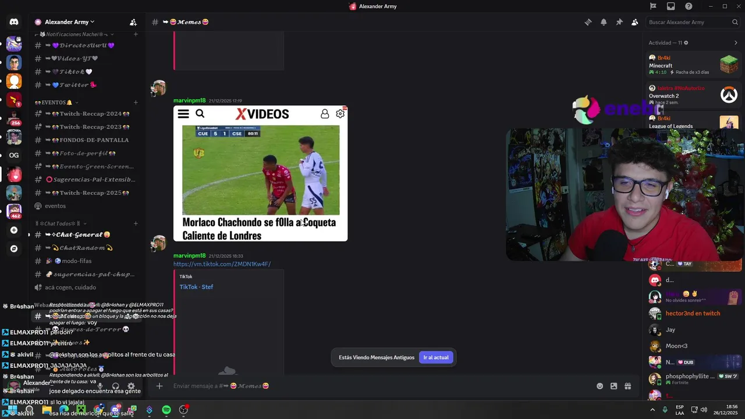Open the OG server in server rail

pyautogui.click(x=14, y=155)
